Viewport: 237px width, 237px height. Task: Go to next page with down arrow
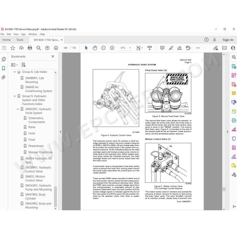tap(56, 48)
